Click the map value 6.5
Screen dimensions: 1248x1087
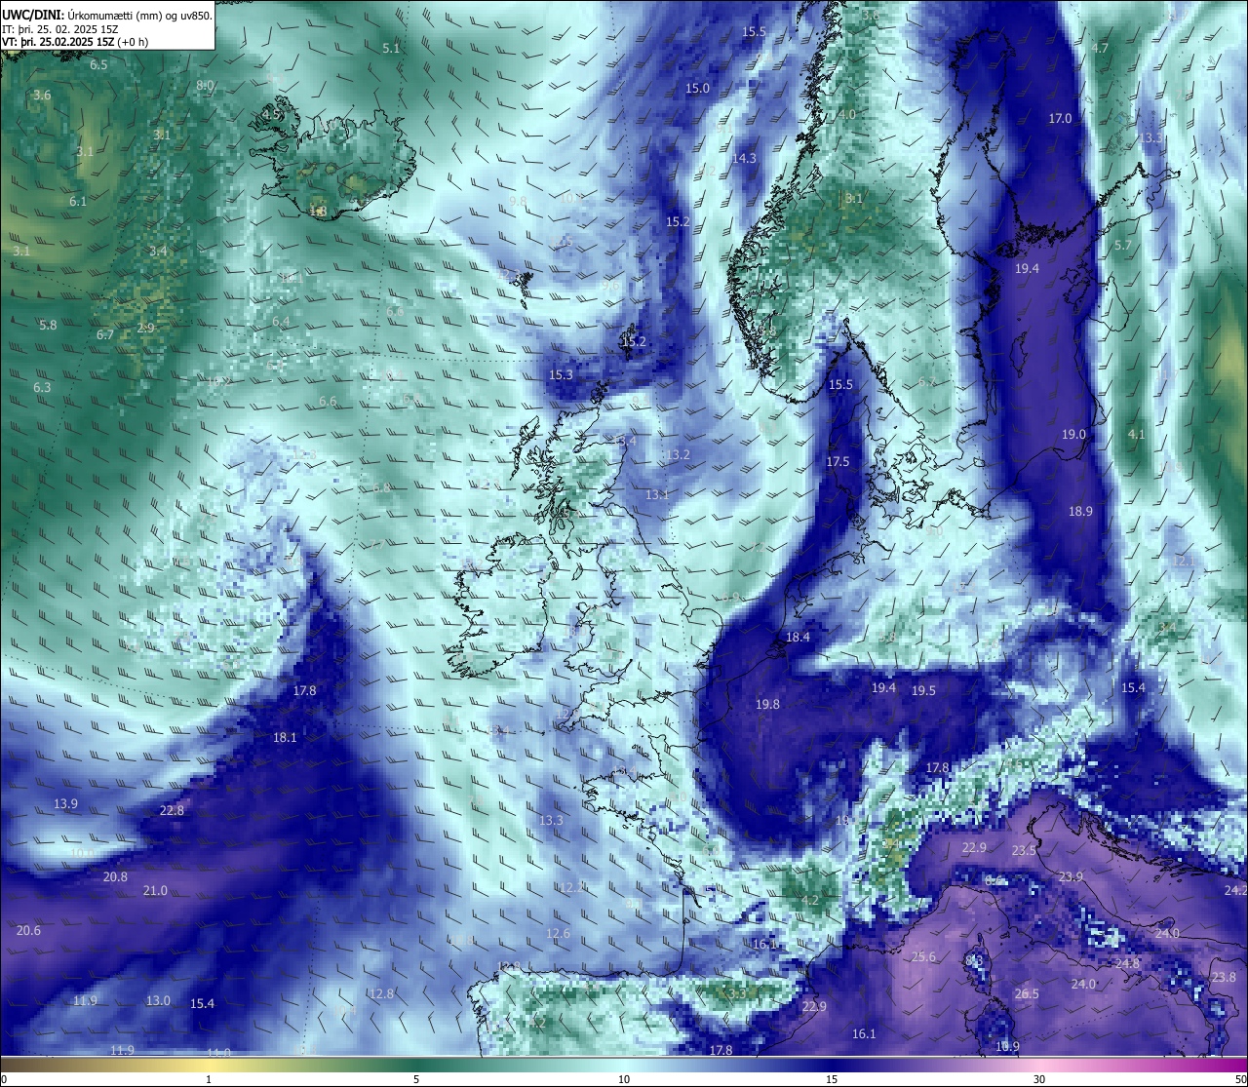click(98, 65)
